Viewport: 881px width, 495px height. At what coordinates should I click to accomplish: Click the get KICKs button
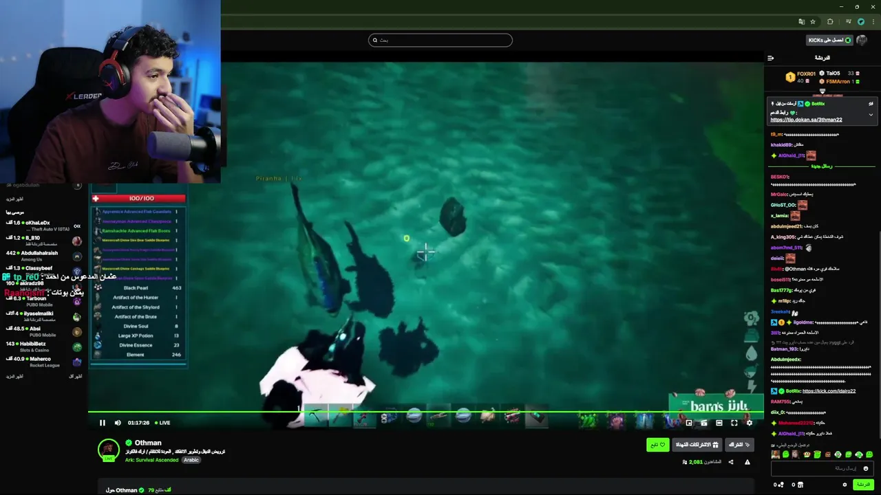click(829, 40)
